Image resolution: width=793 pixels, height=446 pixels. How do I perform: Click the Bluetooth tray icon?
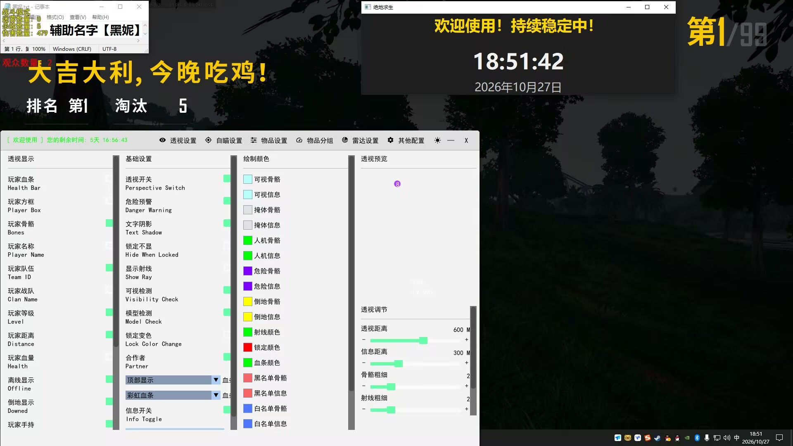click(x=697, y=438)
